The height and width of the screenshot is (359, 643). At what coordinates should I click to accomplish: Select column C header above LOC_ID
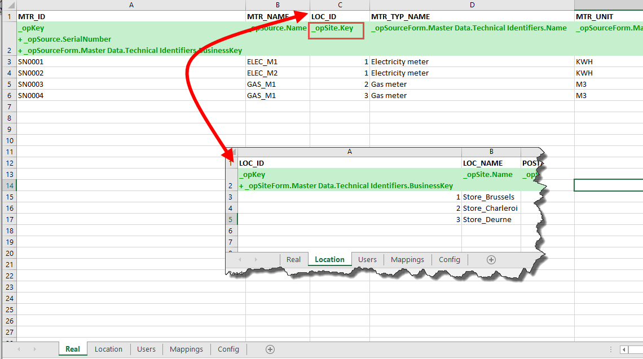coord(340,5)
